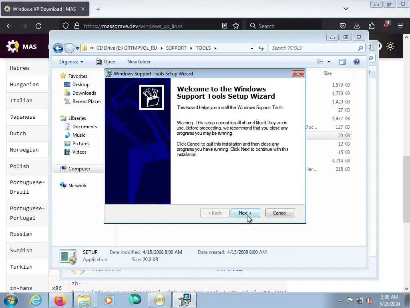Toggle Firefox reader view icon
The image size is (410, 308).
click(x=224, y=26)
